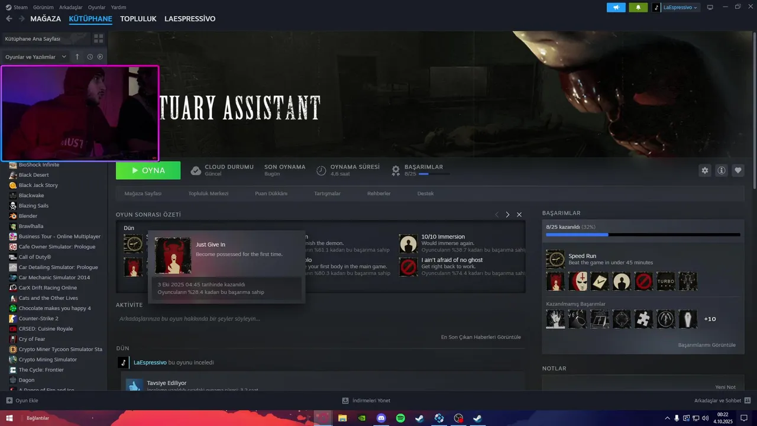Click the I ain't afraid of no ghost icon

pyautogui.click(x=408, y=267)
